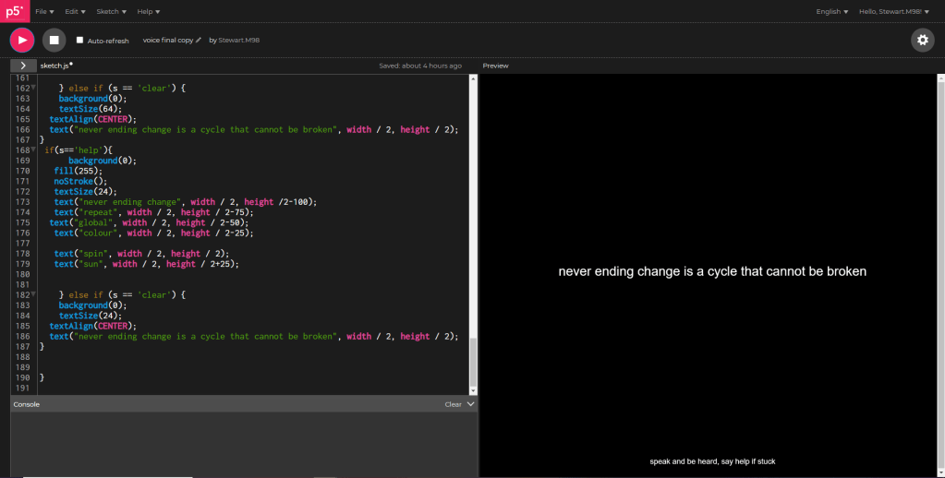Open the Hello, Stewart.M98 account menu
The image size is (945, 478).
tap(893, 11)
